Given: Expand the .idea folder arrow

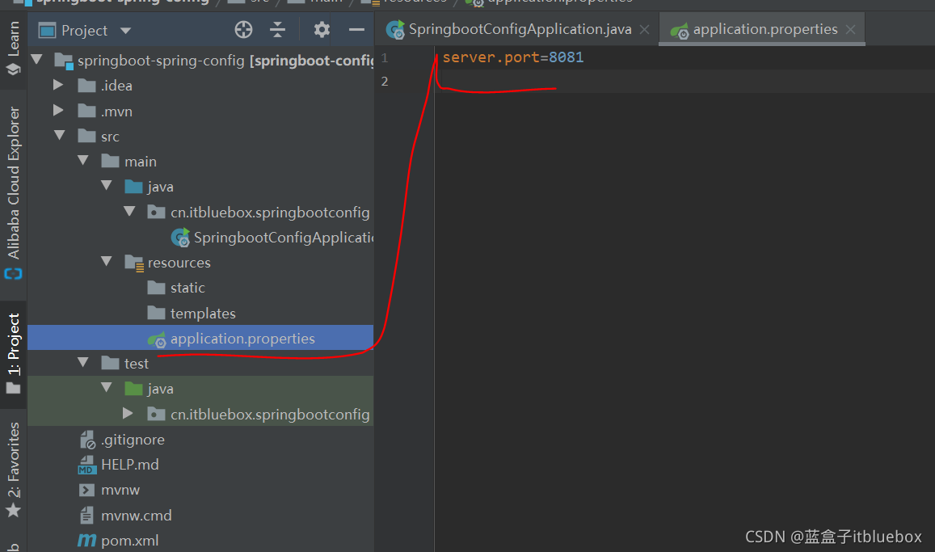Looking at the screenshot, I should click(x=58, y=85).
